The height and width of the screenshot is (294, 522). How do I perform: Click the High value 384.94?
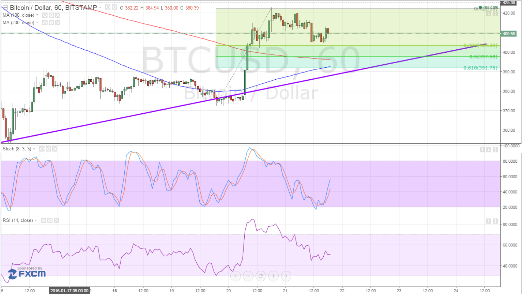coord(152,8)
